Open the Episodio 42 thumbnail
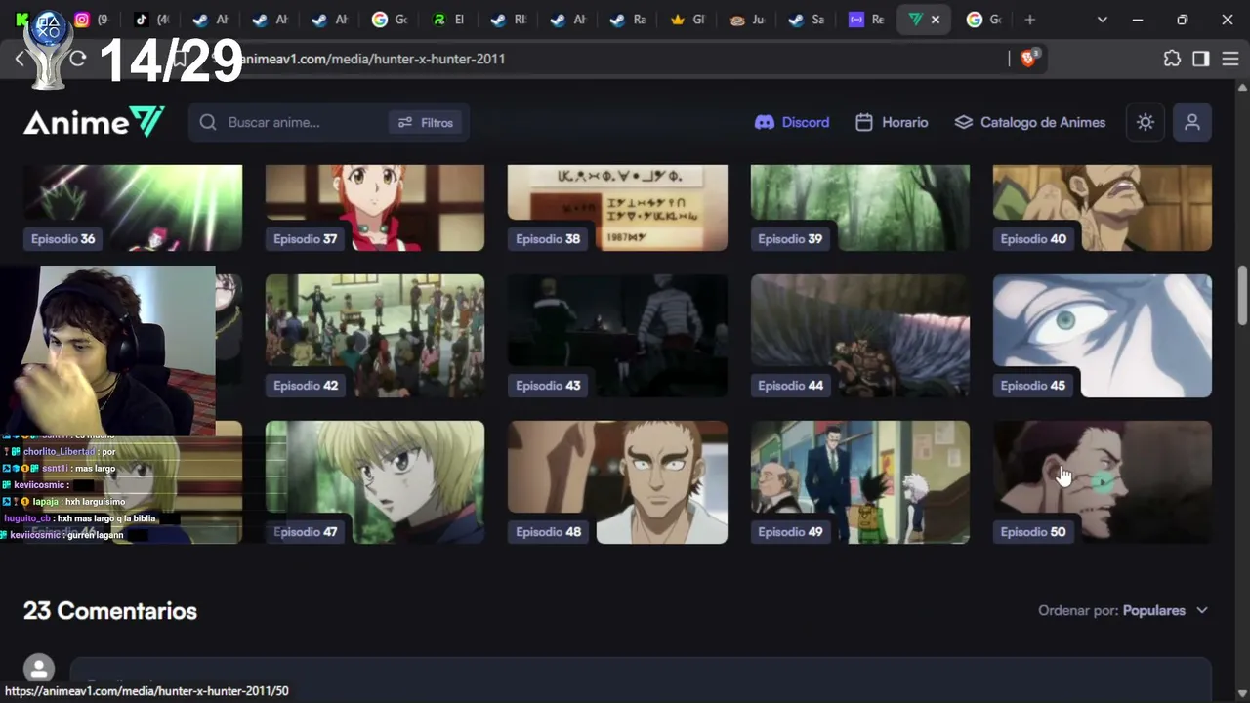The height and width of the screenshot is (703, 1250). point(375,336)
